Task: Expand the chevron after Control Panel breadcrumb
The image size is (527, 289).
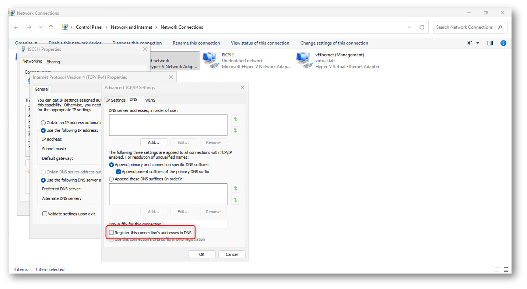Action: coord(107,27)
